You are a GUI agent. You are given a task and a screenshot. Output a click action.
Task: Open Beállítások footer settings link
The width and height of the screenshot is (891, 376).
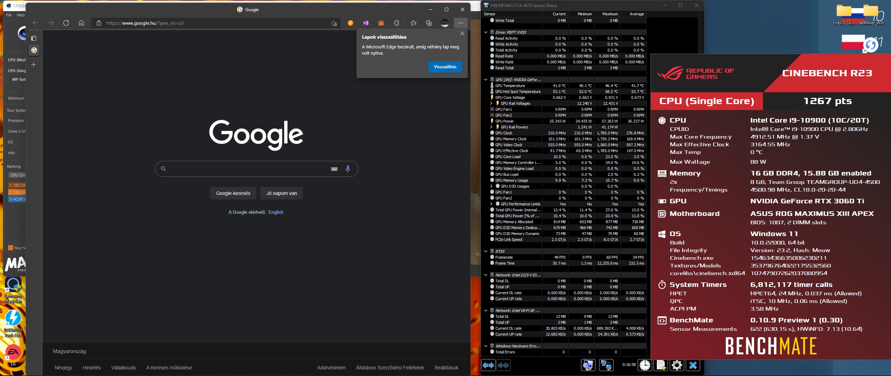[x=447, y=368]
